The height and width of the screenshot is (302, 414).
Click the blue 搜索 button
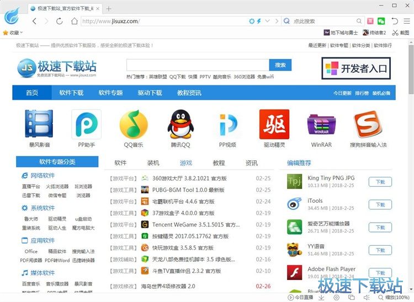click(280, 65)
